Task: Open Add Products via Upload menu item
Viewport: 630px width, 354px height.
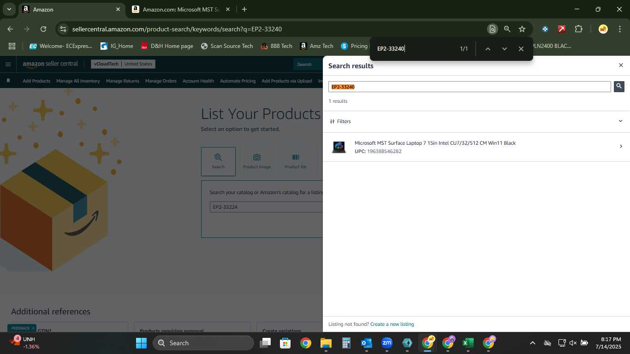Action: click(287, 81)
